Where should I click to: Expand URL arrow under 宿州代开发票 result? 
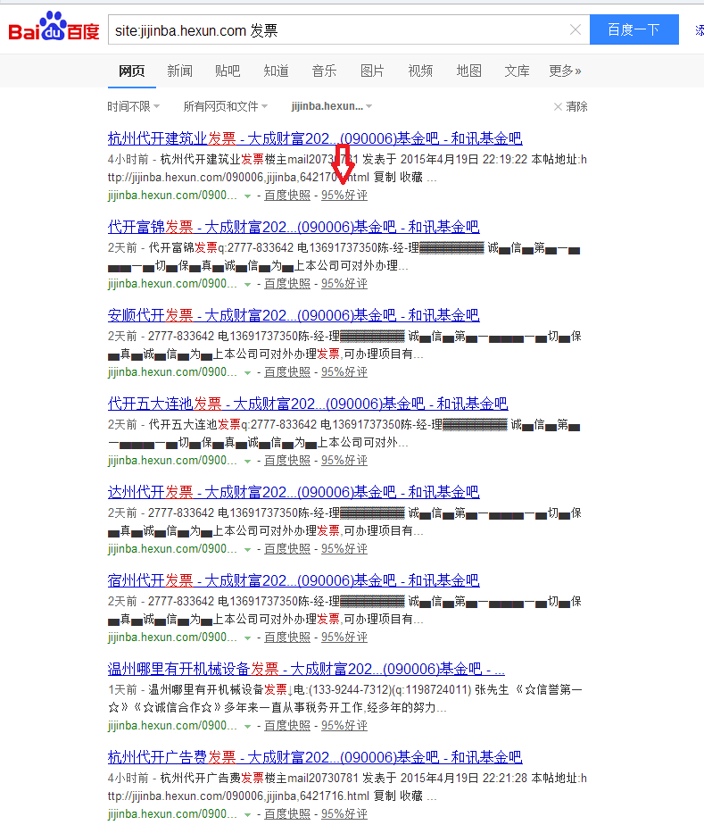coord(247,638)
